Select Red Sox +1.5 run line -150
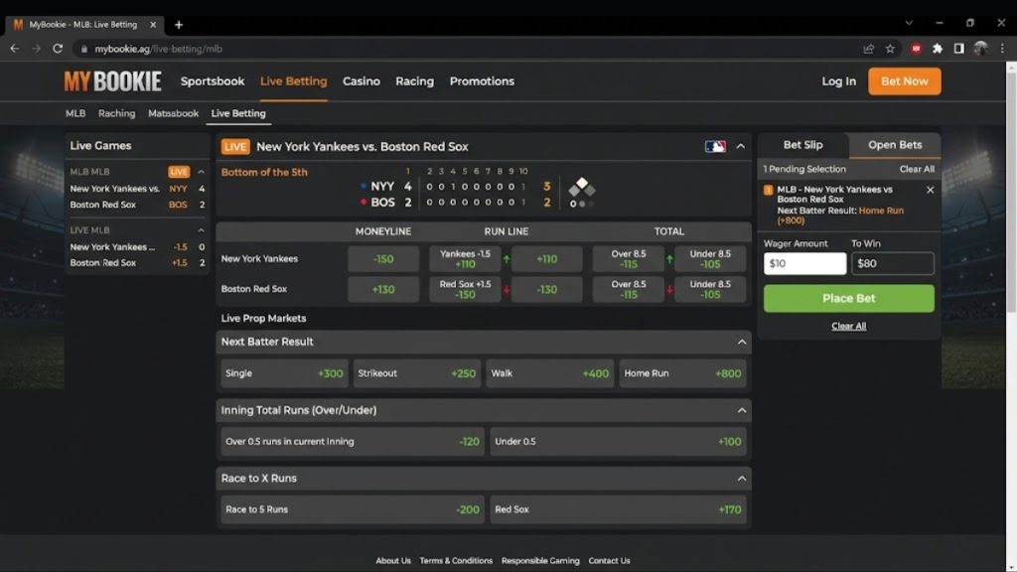Image resolution: width=1017 pixels, height=572 pixels. click(465, 289)
